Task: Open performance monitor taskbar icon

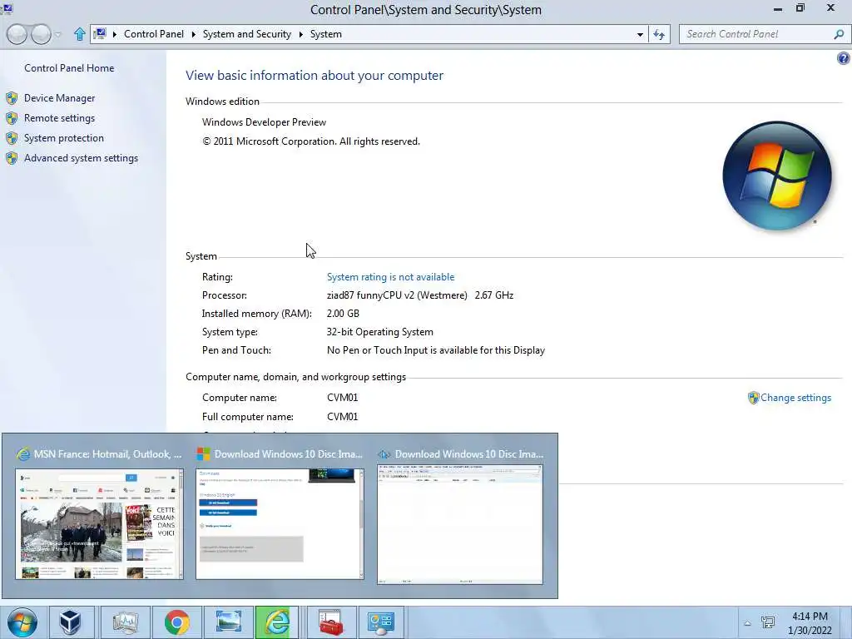Action: (x=126, y=622)
